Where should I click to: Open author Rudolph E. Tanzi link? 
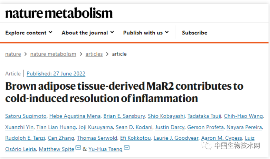pos(25,138)
